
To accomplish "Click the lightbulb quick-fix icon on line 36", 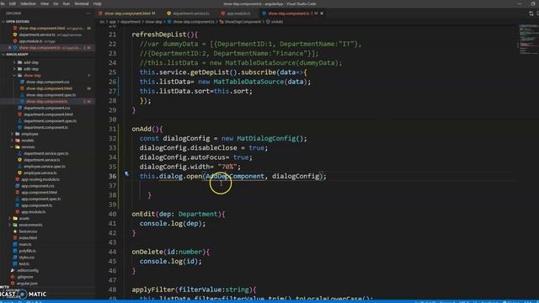I will (x=127, y=174).
